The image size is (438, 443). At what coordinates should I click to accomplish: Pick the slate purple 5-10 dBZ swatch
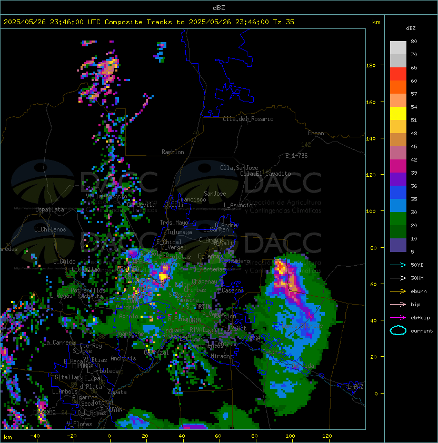coord(398,245)
